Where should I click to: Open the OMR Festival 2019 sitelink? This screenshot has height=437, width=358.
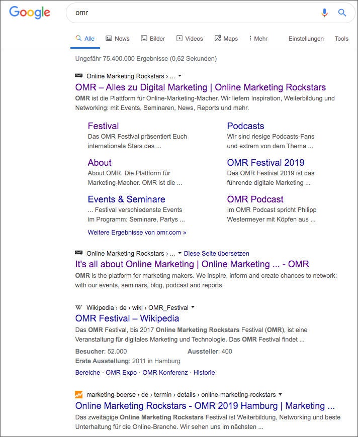coord(265,162)
